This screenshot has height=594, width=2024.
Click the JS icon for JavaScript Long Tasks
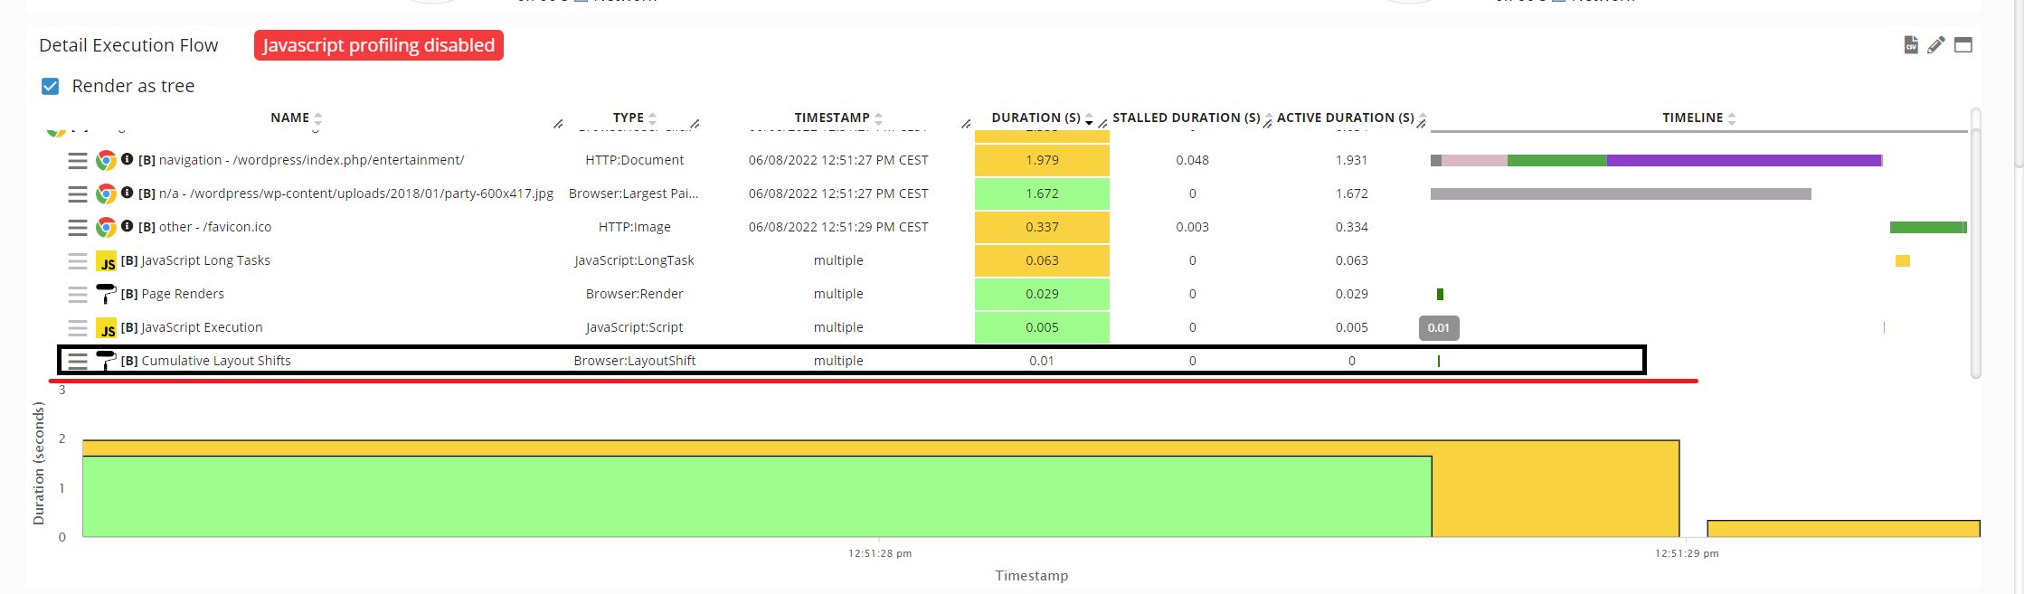click(106, 261)
